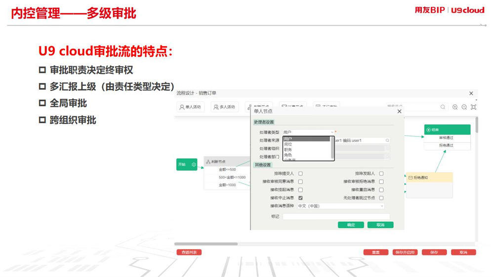Click the 确定 button
This screenshot has height=277, width=494.
(x=351, y=225)
